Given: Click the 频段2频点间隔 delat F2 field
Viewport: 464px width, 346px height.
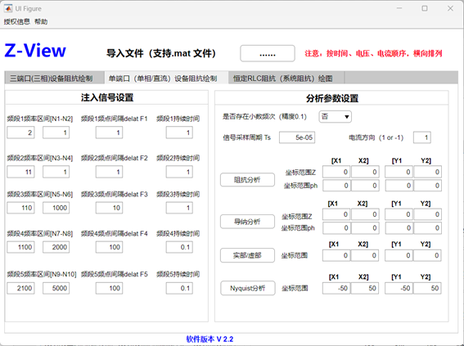Looking at the screenshot, I should pyautogui.click(x=109, y=172).
